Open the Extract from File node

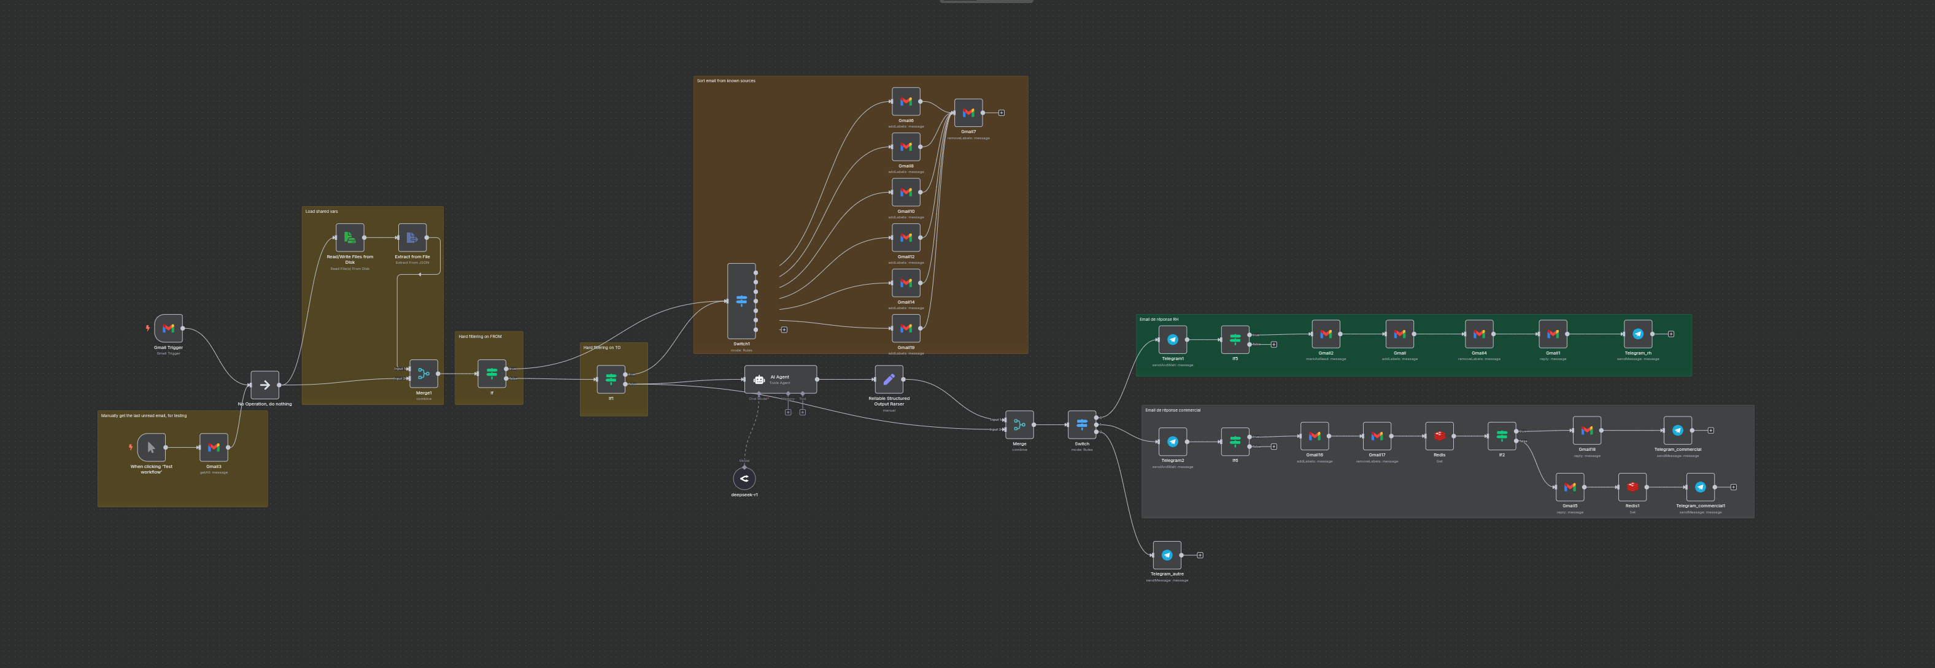tap(411, 238)
